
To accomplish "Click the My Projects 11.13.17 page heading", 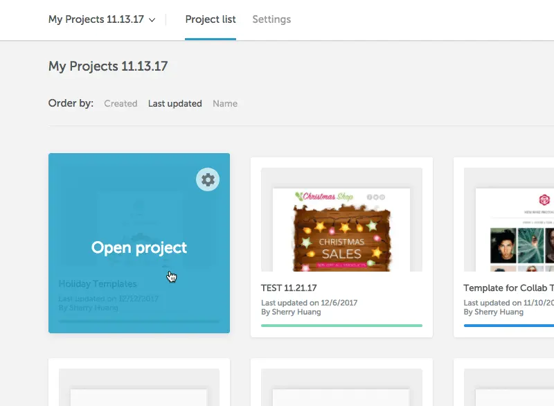I will pos(108,67).
